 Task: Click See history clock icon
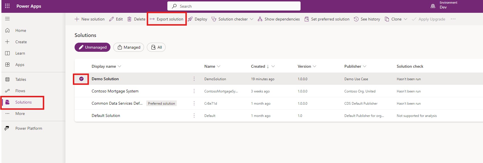(x=356, y=19)
